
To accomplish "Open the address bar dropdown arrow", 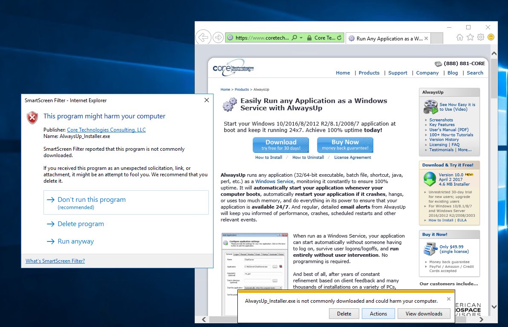I will click(x=301, y=38).
